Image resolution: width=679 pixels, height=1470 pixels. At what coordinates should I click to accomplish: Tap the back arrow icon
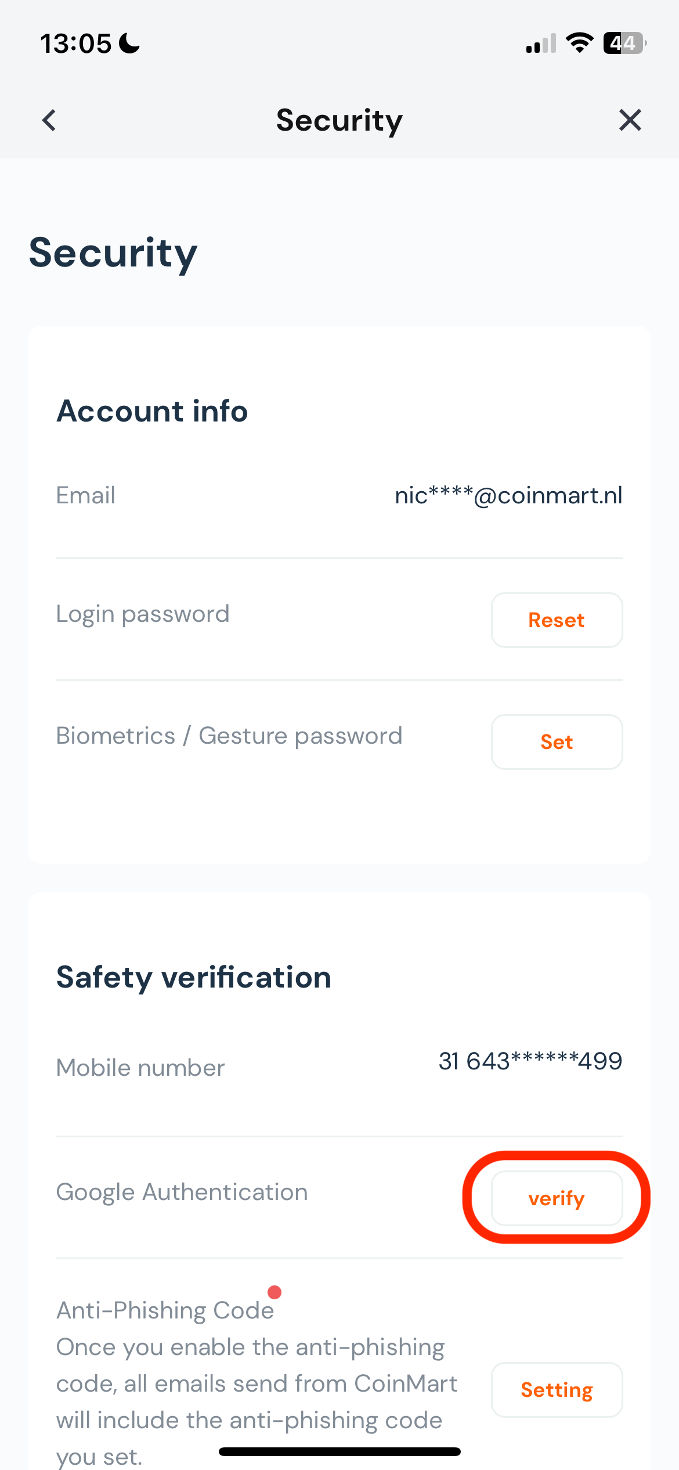(x=49, y=120)
